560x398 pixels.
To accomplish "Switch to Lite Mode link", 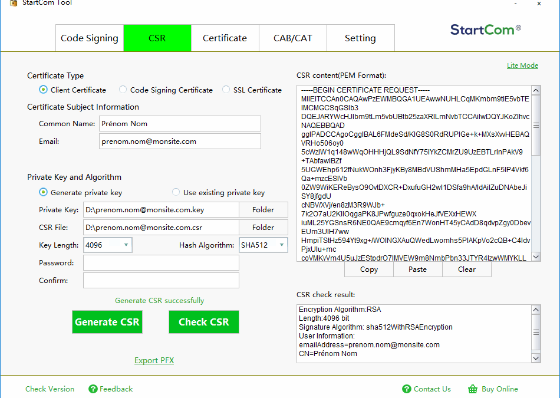I will (x=522, y=65).
